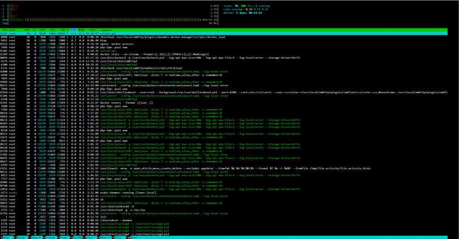Select the shellinaboxd process row
Screen dimensions: 459x239
[x=224, y=93]
